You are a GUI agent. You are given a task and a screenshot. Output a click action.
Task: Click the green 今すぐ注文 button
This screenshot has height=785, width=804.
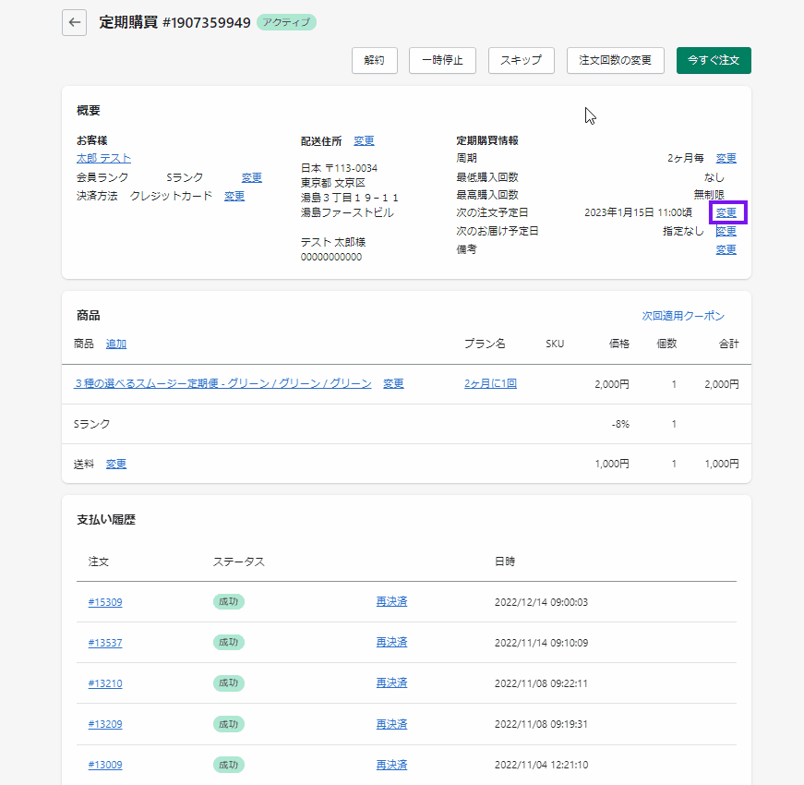[714, 60]
